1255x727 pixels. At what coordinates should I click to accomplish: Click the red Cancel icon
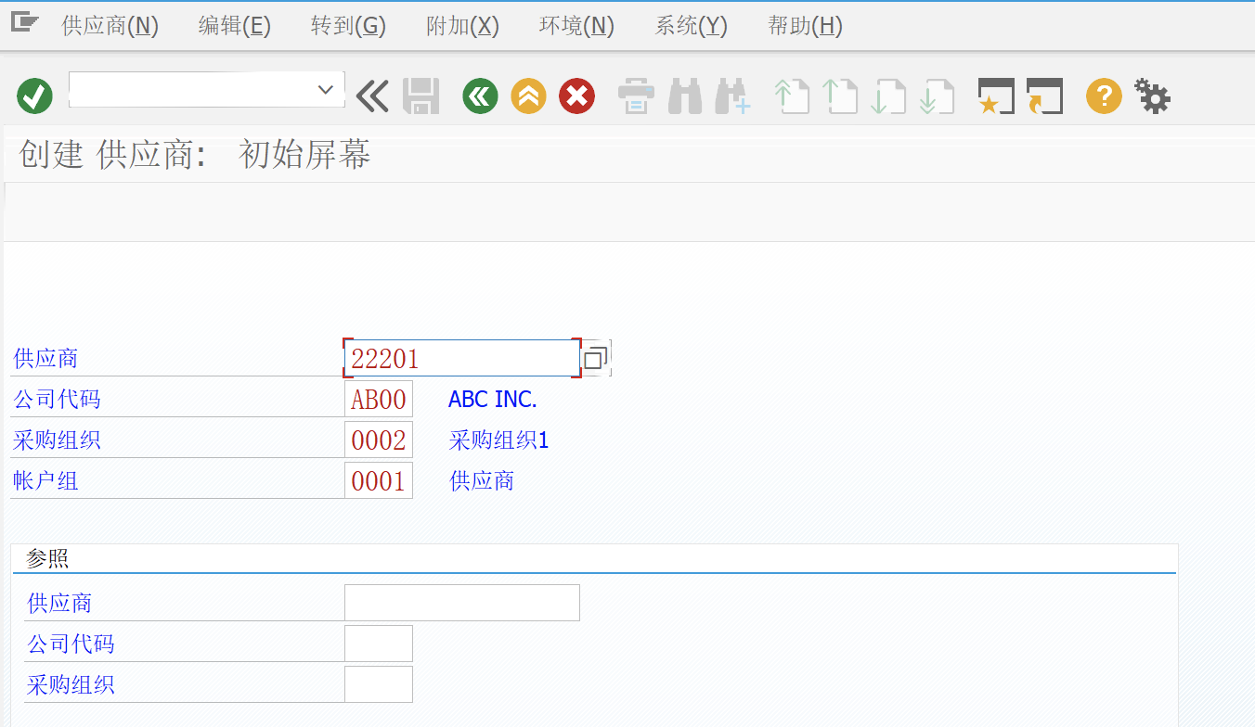click(x=576, y=96)
